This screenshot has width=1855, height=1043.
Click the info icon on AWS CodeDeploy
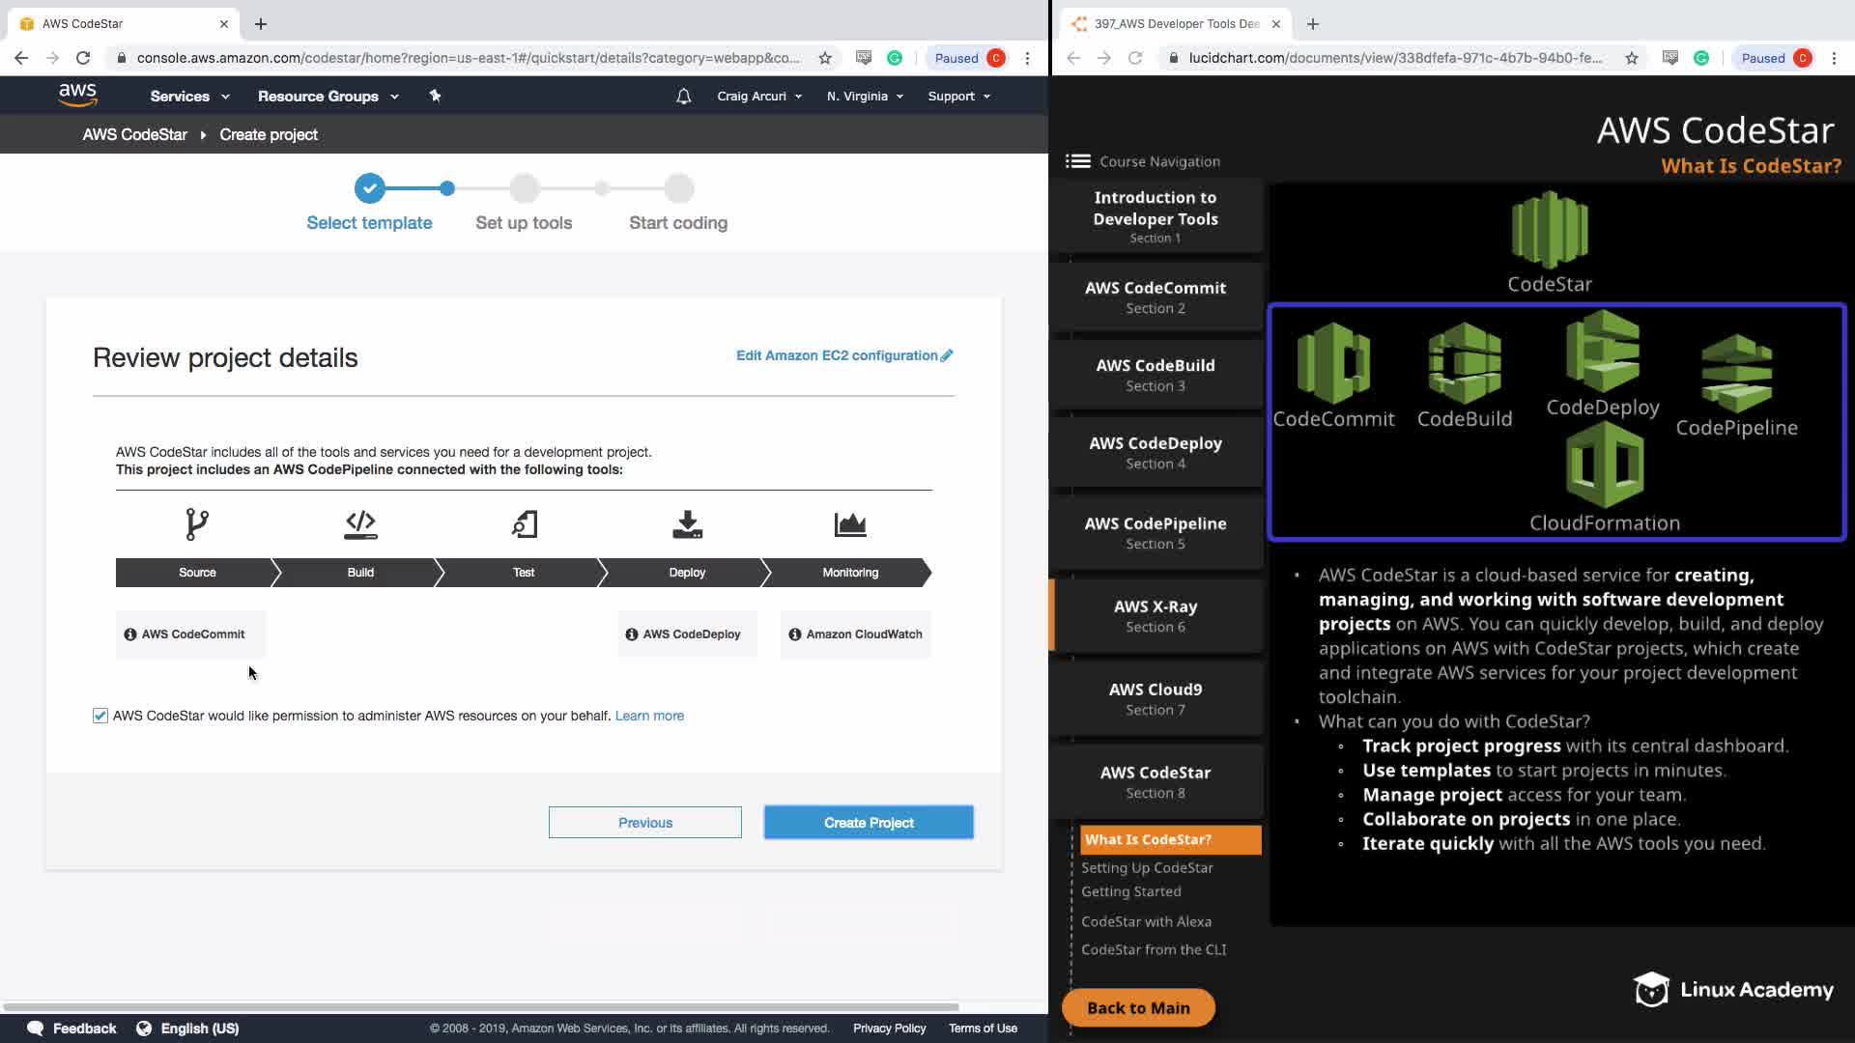click(x=632, y=634)
